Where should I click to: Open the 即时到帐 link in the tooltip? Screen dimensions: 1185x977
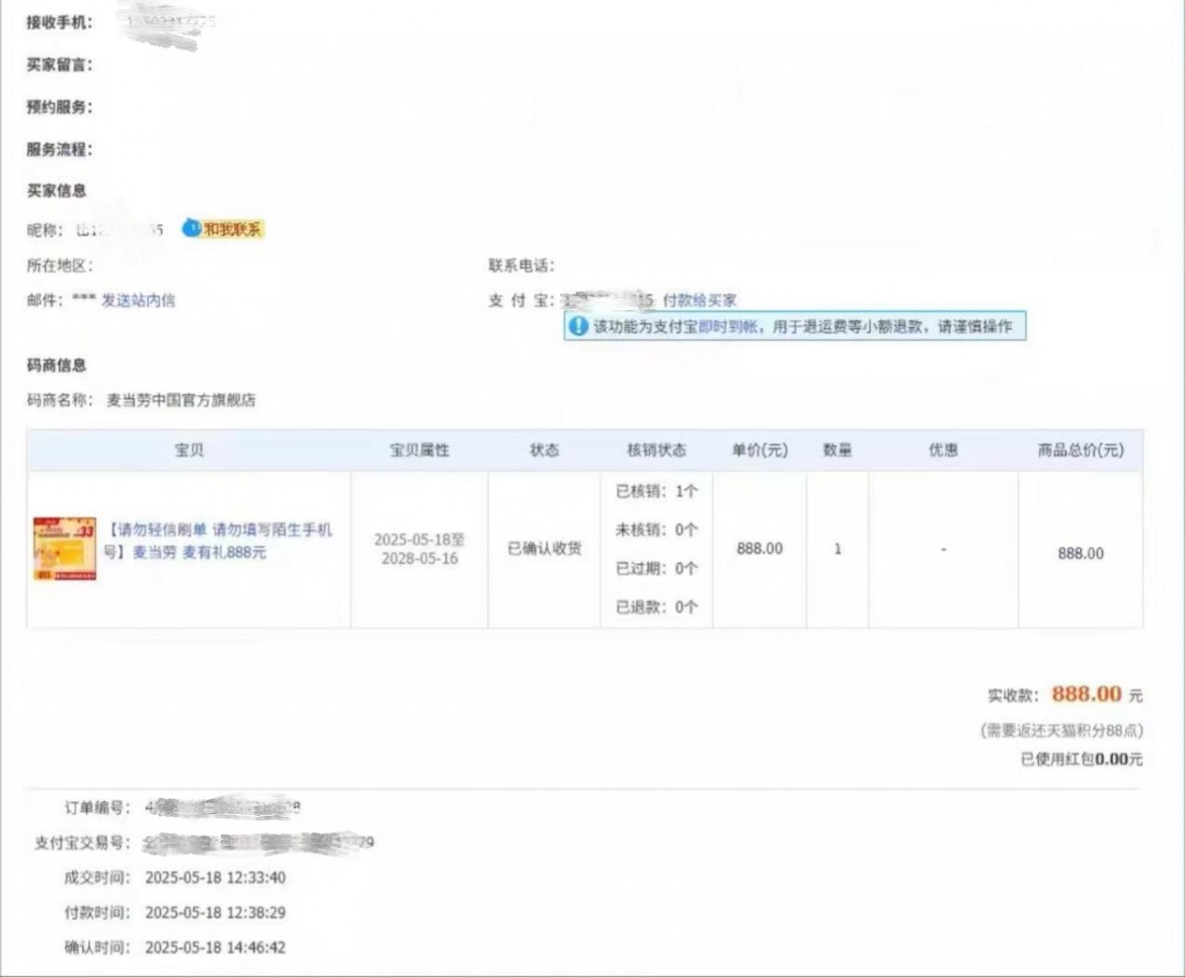(728, 327)
